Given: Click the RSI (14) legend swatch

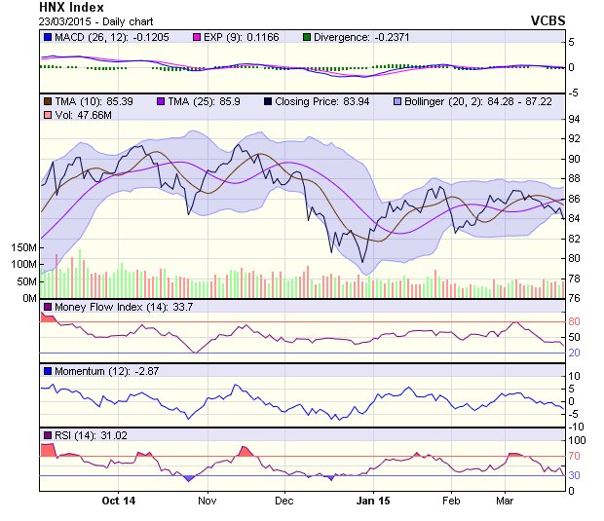Looking at the screenshot, I should pos(47,434).
